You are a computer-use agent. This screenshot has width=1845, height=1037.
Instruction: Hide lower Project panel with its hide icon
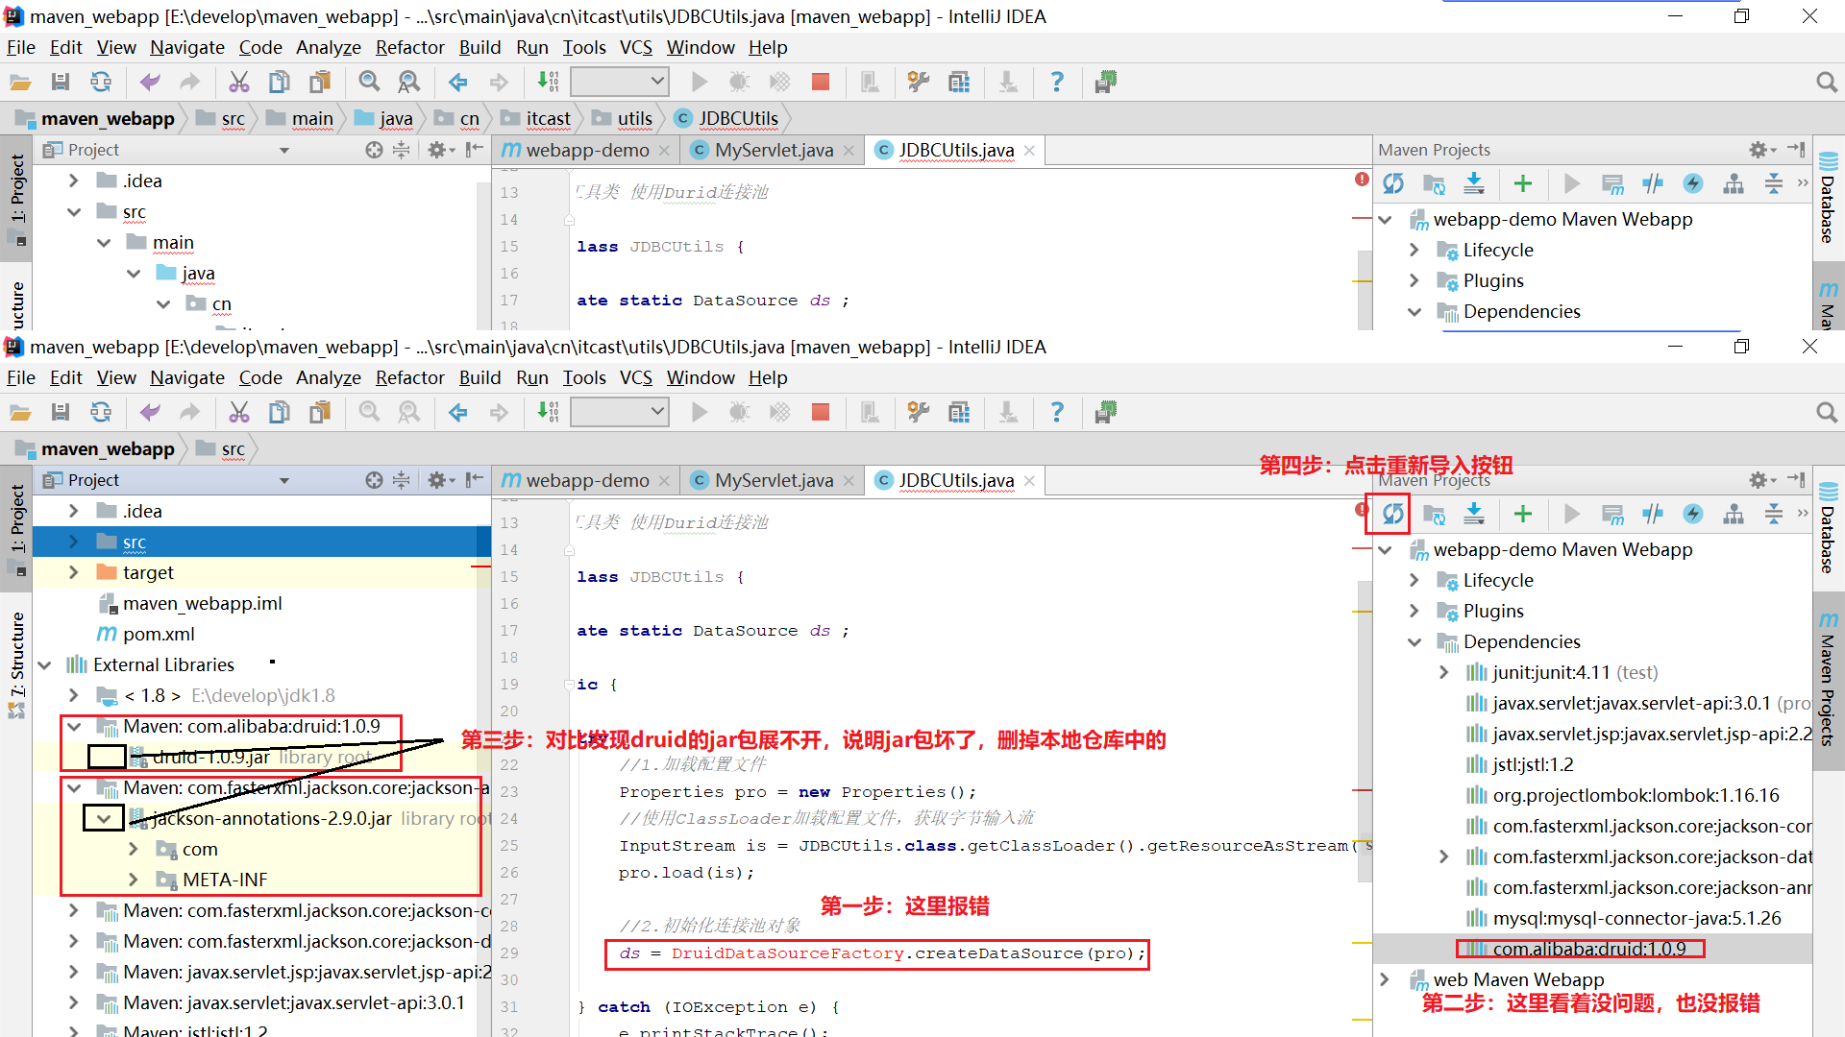[x=475, y=480]
